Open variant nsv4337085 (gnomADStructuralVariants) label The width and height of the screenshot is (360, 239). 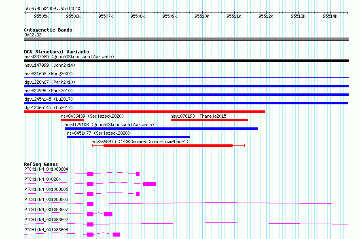coord(69,57)
